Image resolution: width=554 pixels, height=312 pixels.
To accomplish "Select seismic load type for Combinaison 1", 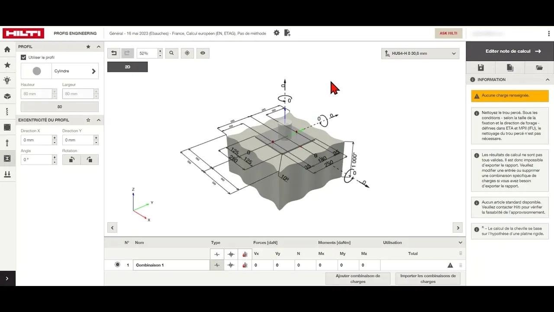I will [231, 265].
